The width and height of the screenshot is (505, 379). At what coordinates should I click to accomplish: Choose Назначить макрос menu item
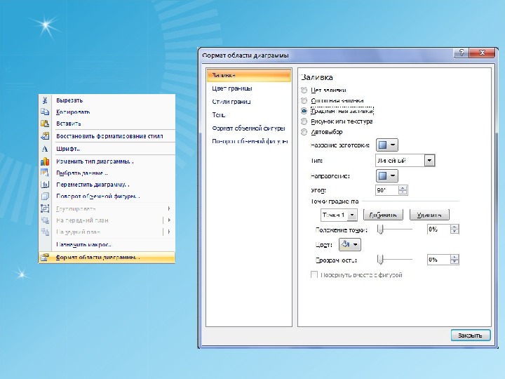click(x=107, y=244)
